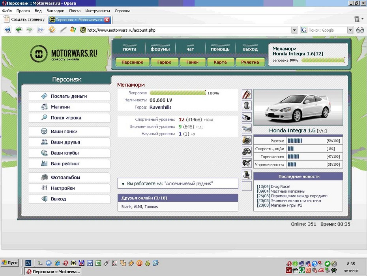The height and width of the screenshot is (276, 367).
Task: Click the green Рулетка button
Action: (x=250, y=62)
